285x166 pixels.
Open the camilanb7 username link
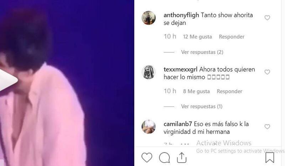pyautogui.click(x=178, y=124)
